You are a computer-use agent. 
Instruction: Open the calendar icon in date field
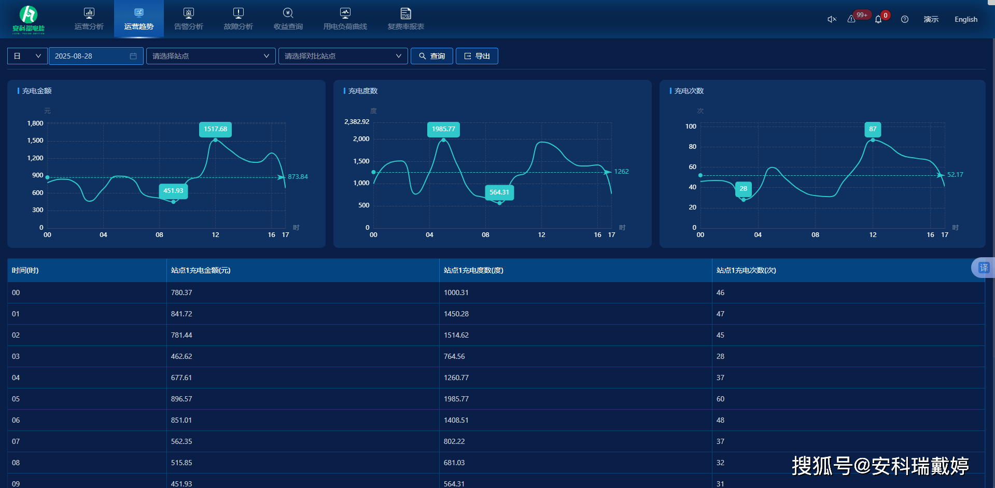133,56
